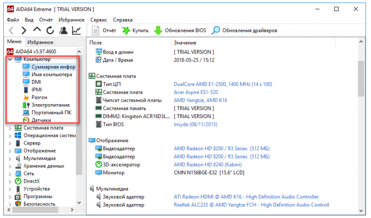The width and height of the screenshot is (371, 218).
Task: Click the Тип ЦП processor icon
Action: coord(98,84)
